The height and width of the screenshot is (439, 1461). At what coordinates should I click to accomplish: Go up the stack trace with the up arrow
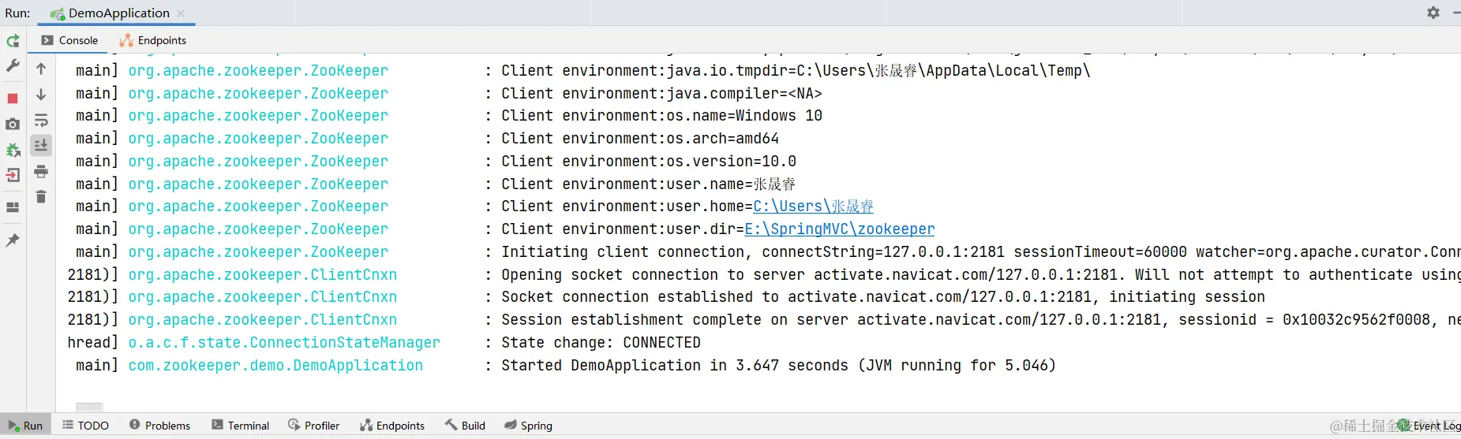pos(41,69)
